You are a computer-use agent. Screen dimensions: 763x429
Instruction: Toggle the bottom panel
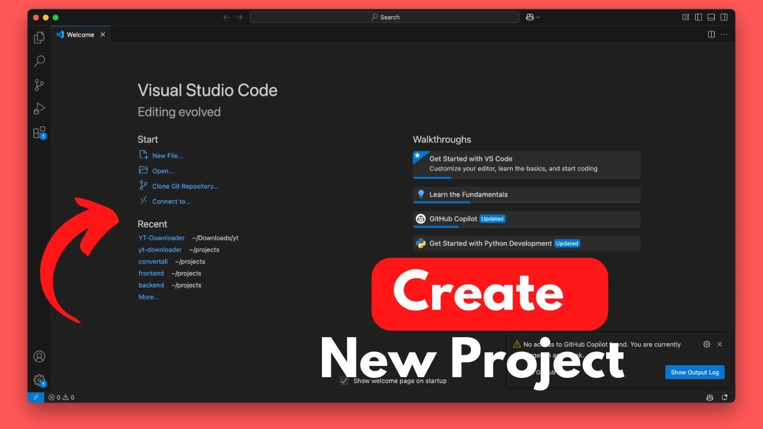pos(711,17)
